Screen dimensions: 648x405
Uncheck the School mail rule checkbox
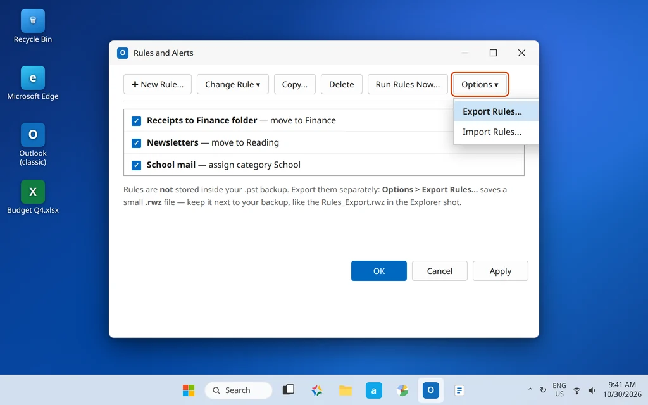136,165
